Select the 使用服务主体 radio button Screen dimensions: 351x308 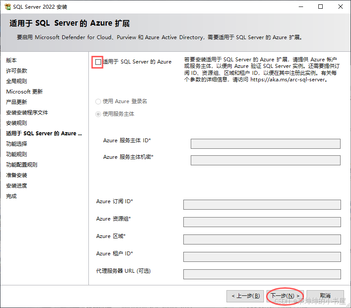point(98,114)
